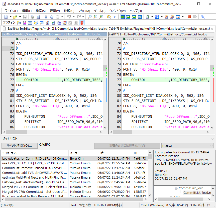This screenshot has width=216, height=208.
Task: Collapse the CommitList_locd tree node
Action: coord(176,188)
